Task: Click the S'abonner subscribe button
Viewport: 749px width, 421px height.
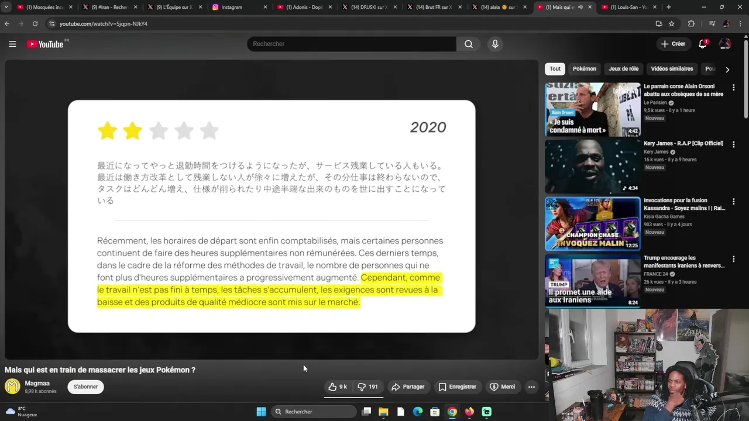Action: (85, 387)
